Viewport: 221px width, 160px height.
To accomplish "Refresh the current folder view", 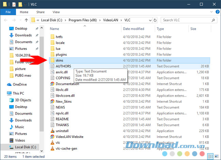I will pos(155,20).
